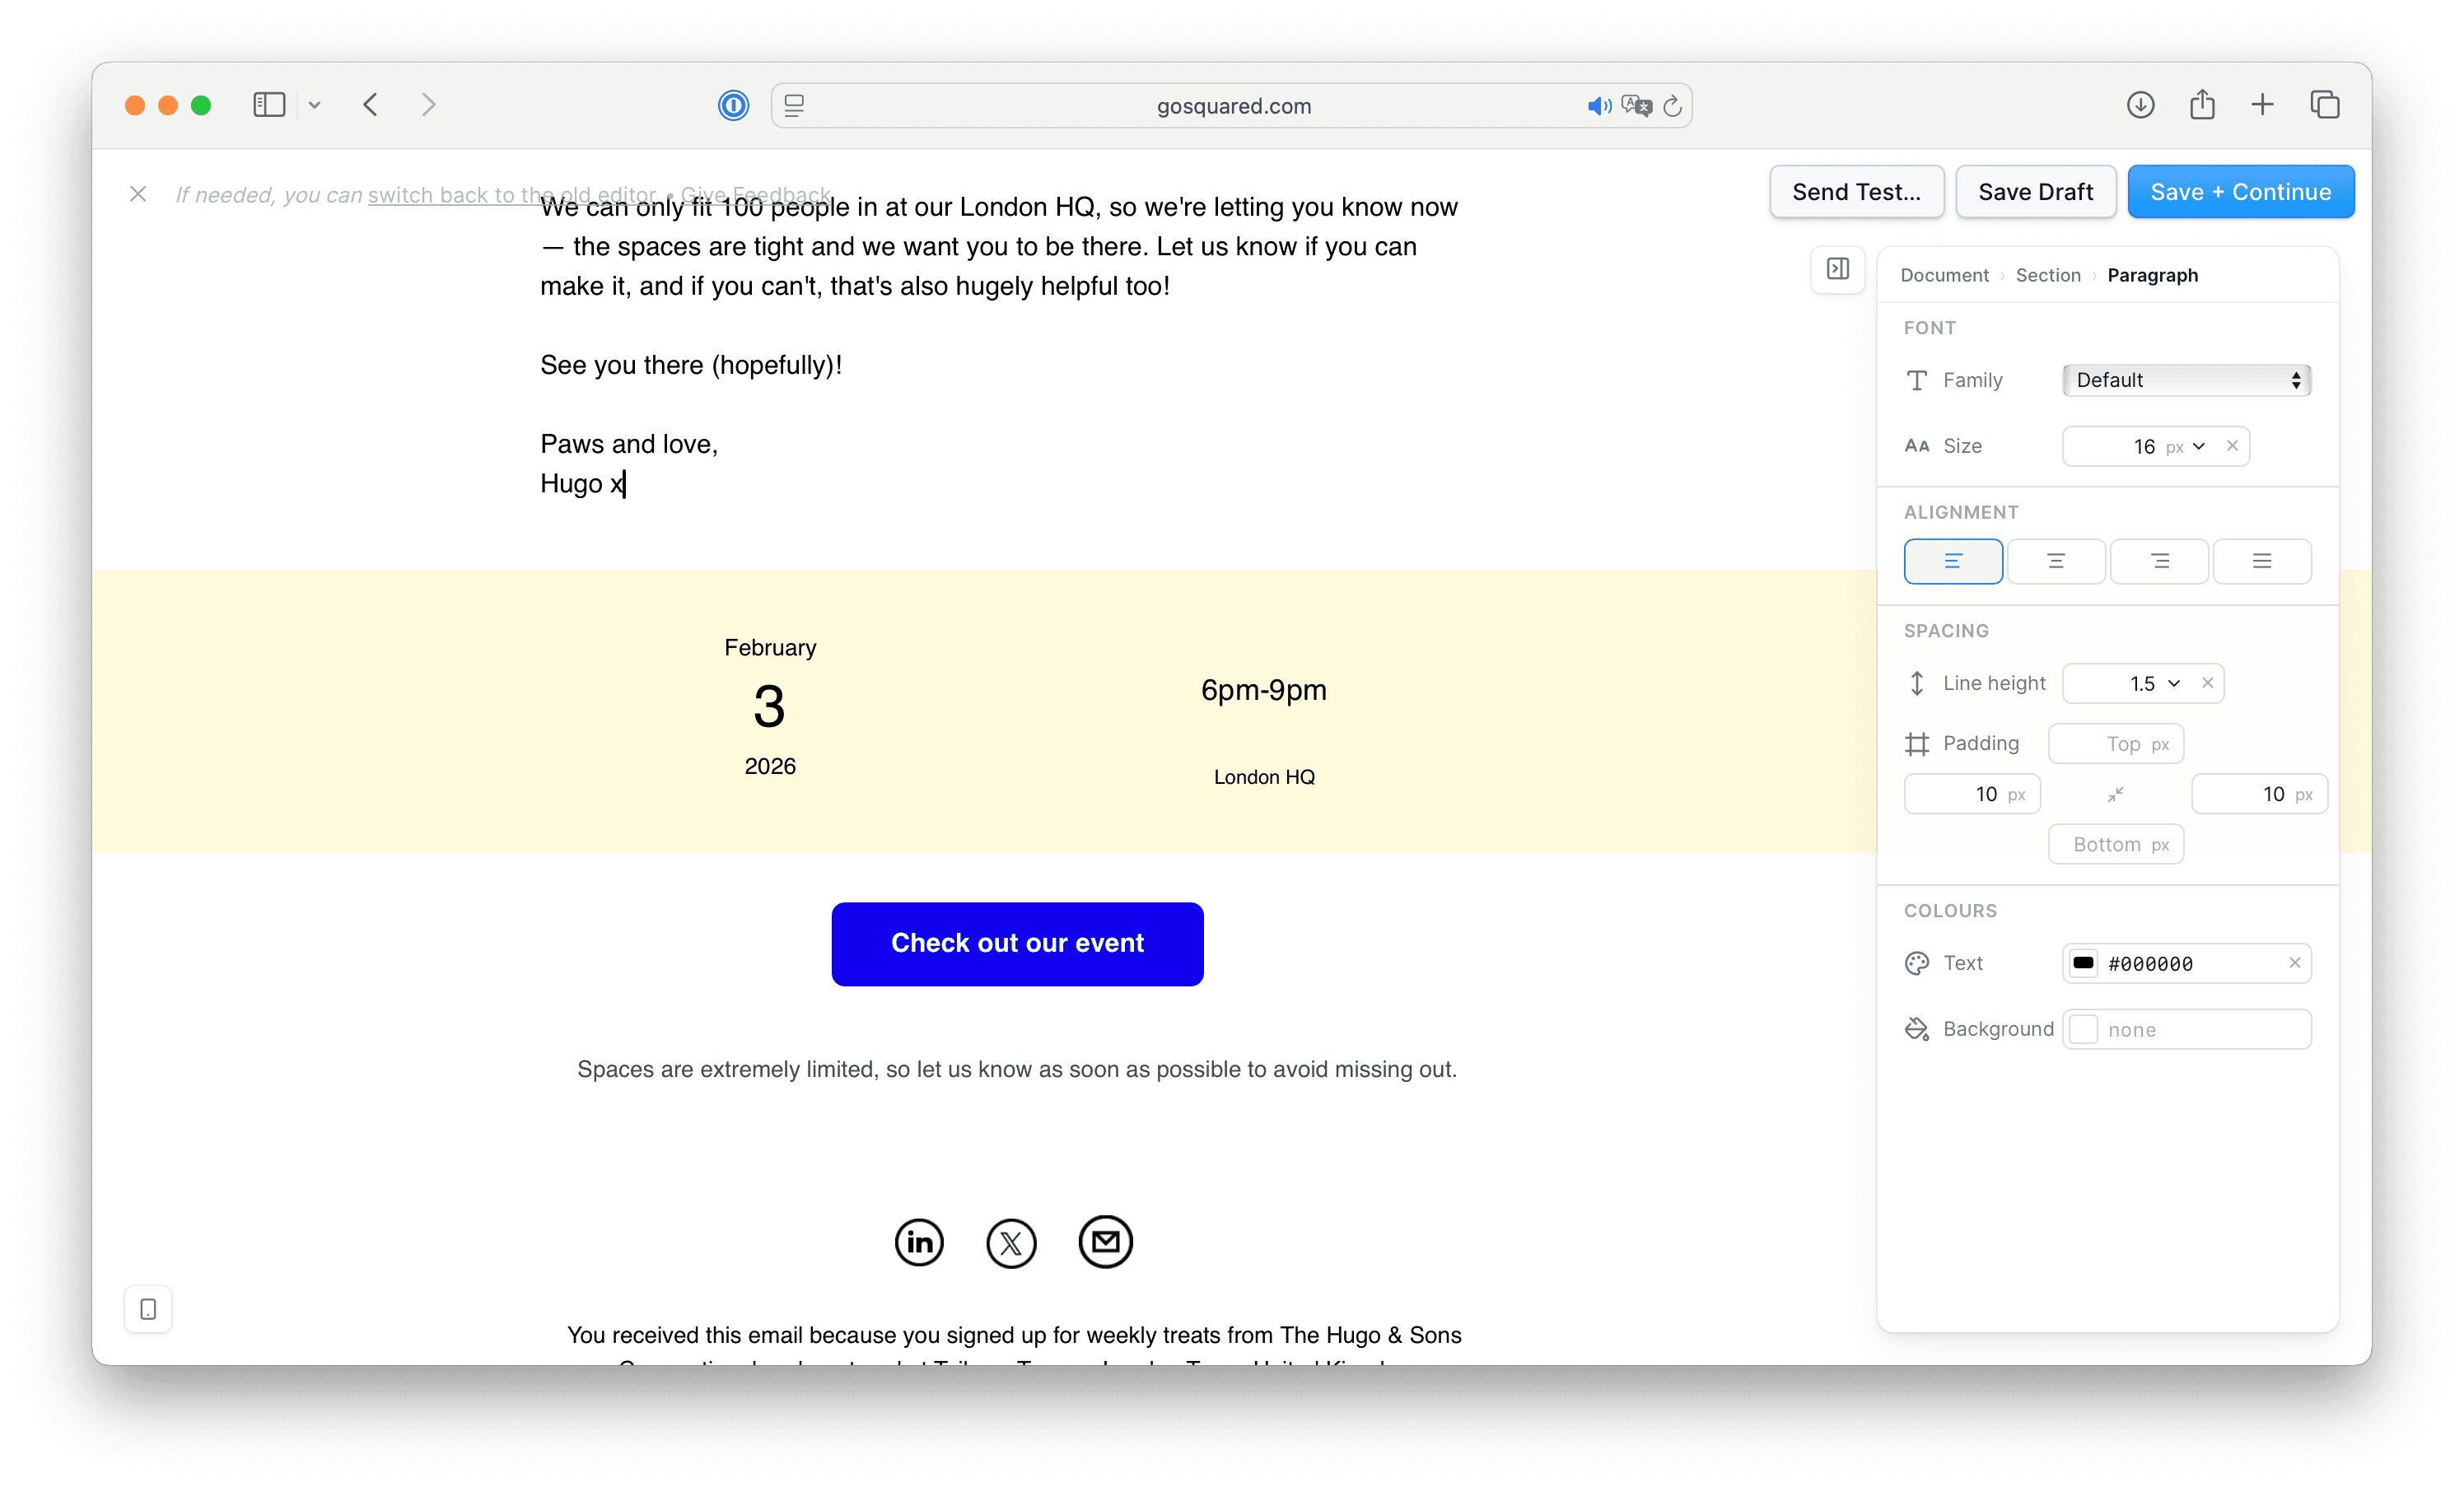Click the Spaces are extremely limited text
Viewport: 2464px width, 1487px height.
1017,1069
